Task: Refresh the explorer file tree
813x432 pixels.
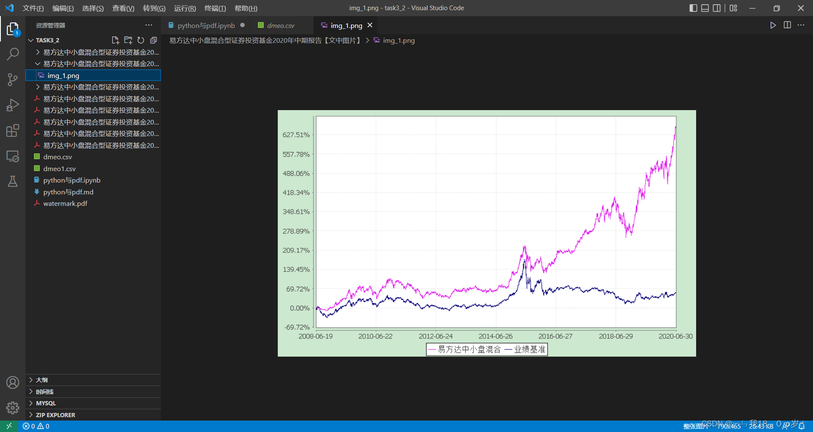Action: tap(141, 40)
